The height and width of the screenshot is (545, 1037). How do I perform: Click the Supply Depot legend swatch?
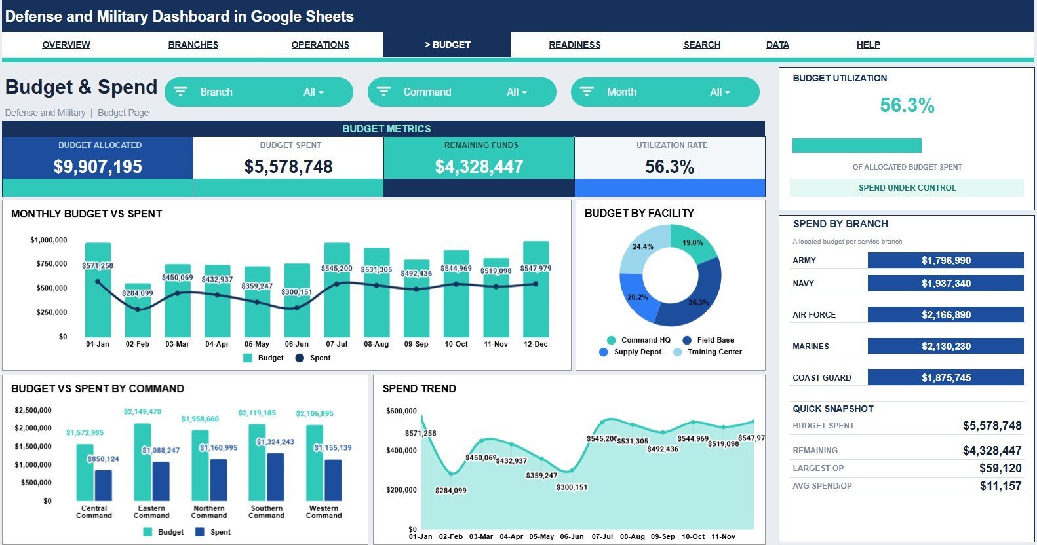point(604,352)
